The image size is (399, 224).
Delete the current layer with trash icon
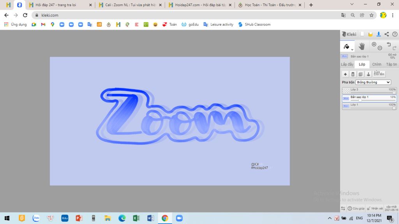pos(353,74)
